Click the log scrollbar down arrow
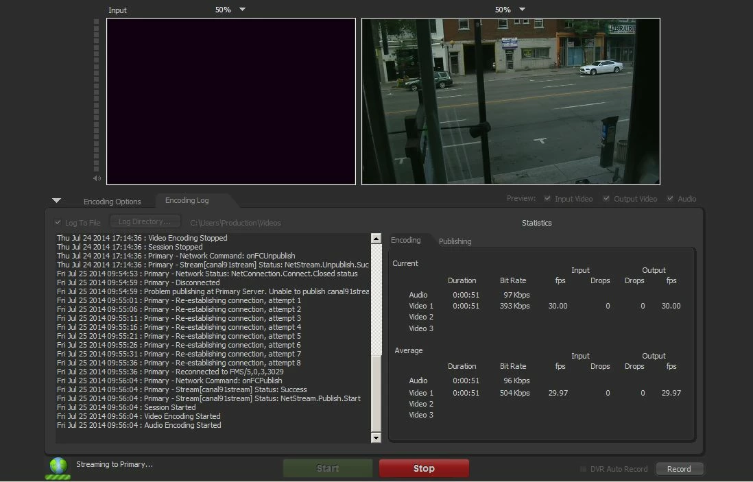753x482 pixels. [376, 437]
